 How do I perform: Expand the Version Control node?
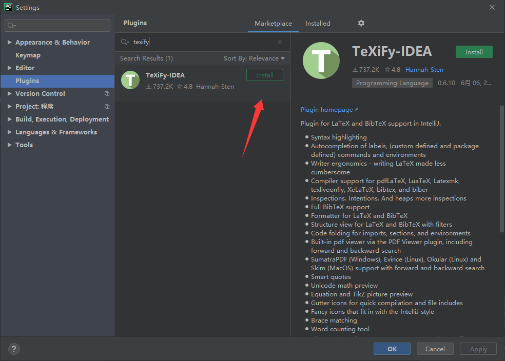pyautogui.click(x=9, y=94)
